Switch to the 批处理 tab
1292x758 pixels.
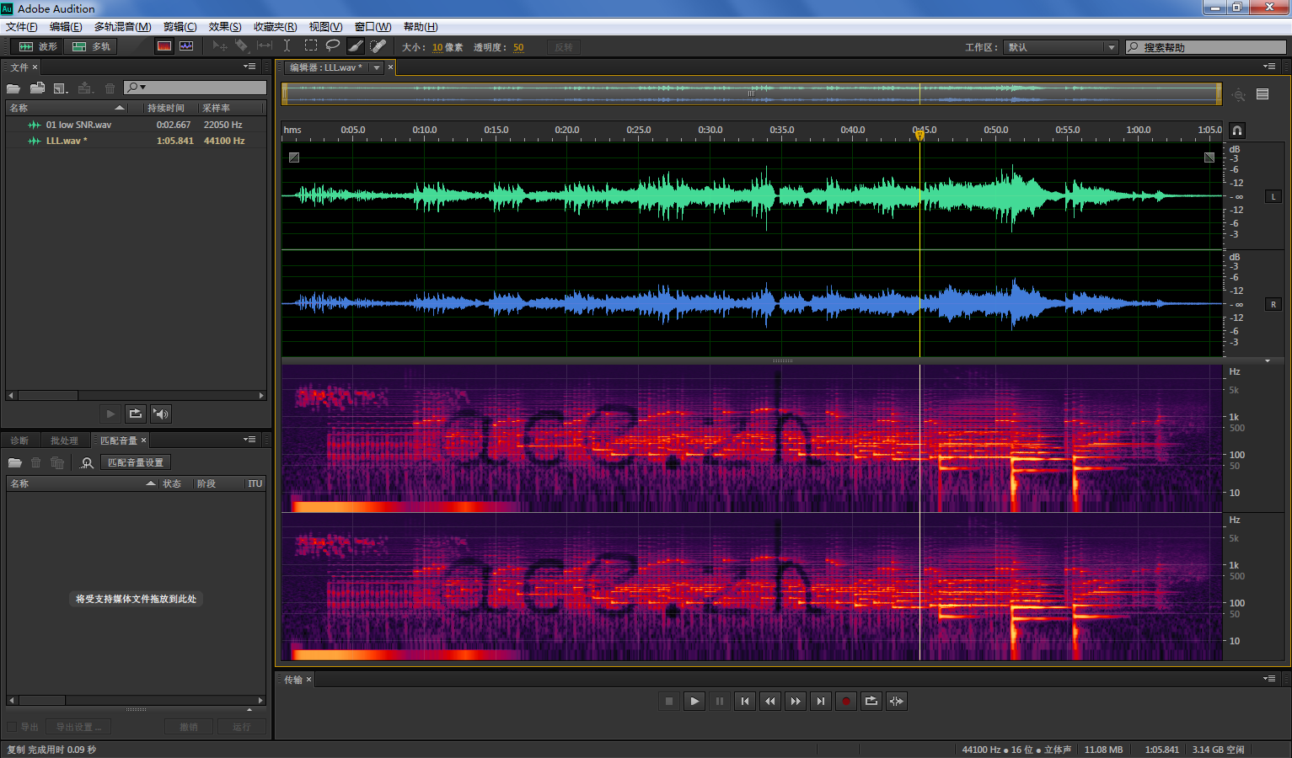[x=64, y=440]
